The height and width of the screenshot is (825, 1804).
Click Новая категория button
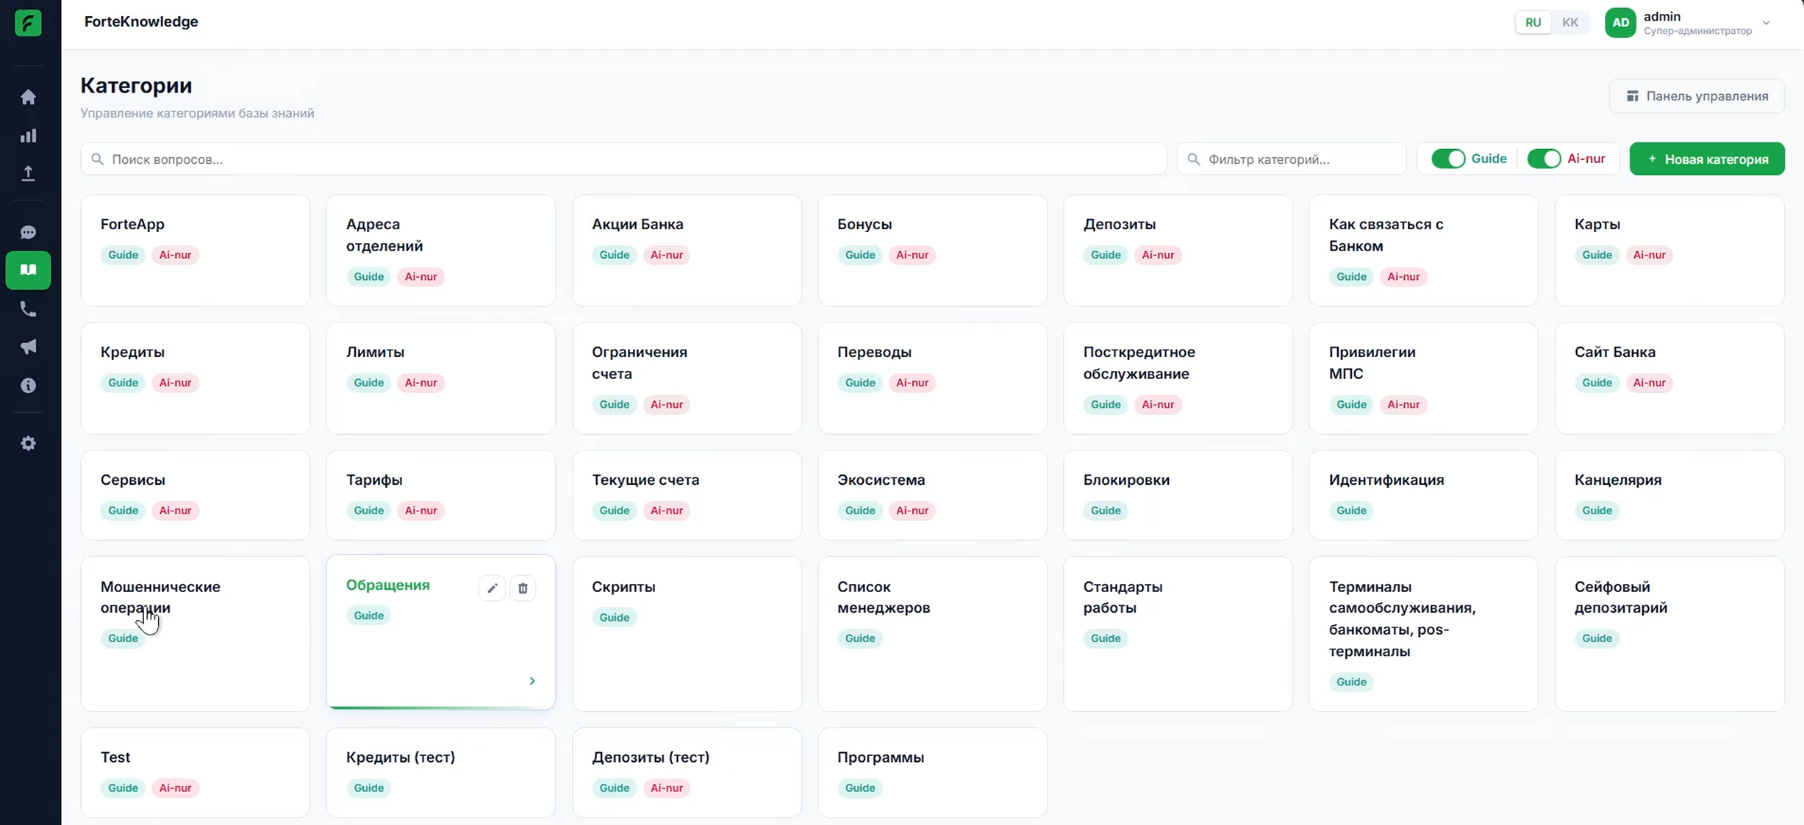(x=1706, y=159)
